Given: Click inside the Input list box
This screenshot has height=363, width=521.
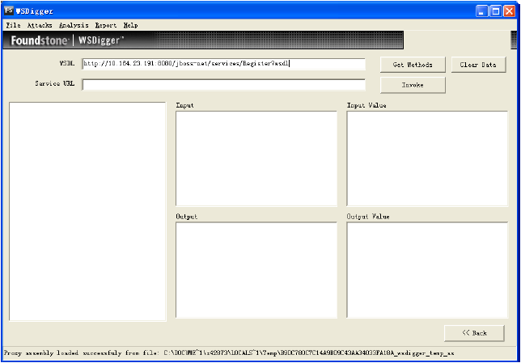Looking at the screenshot, I should tap(256, 158).
